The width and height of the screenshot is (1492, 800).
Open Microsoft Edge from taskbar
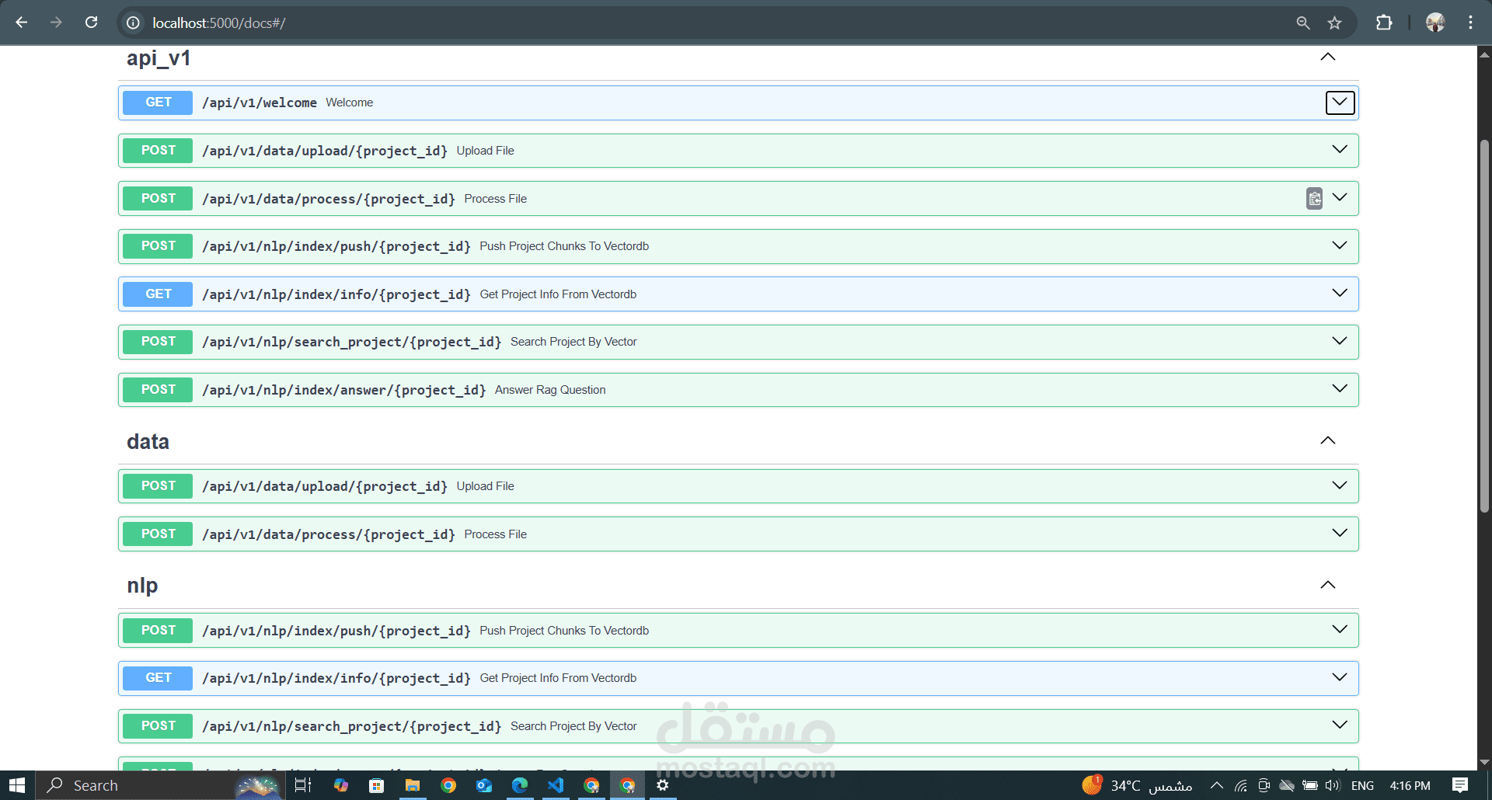(520, 785)
